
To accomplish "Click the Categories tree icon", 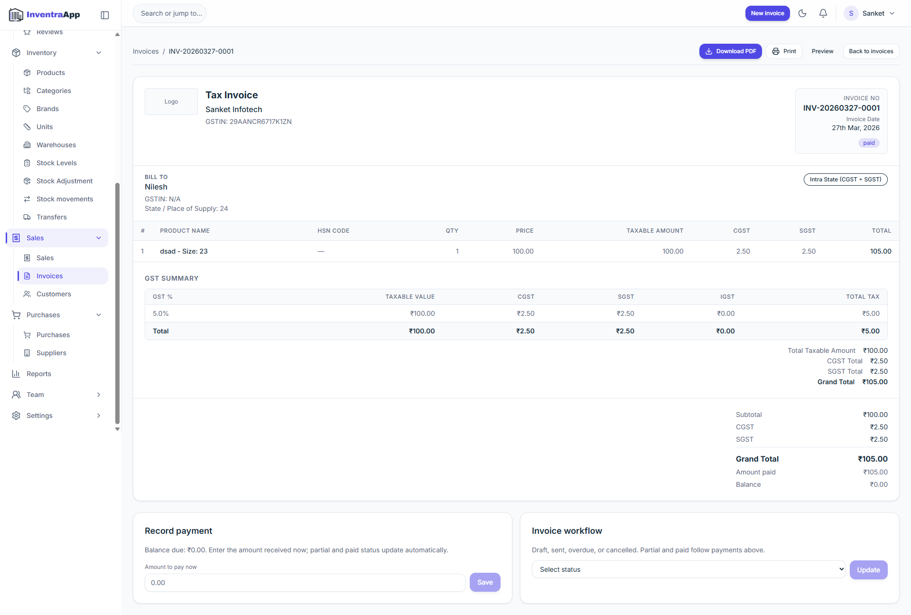I will point(27,91).
